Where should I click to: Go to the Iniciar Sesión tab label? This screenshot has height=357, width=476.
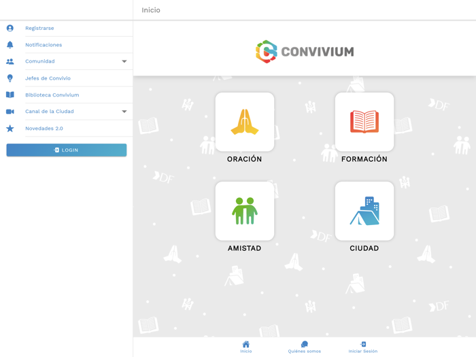coord(363,352)
